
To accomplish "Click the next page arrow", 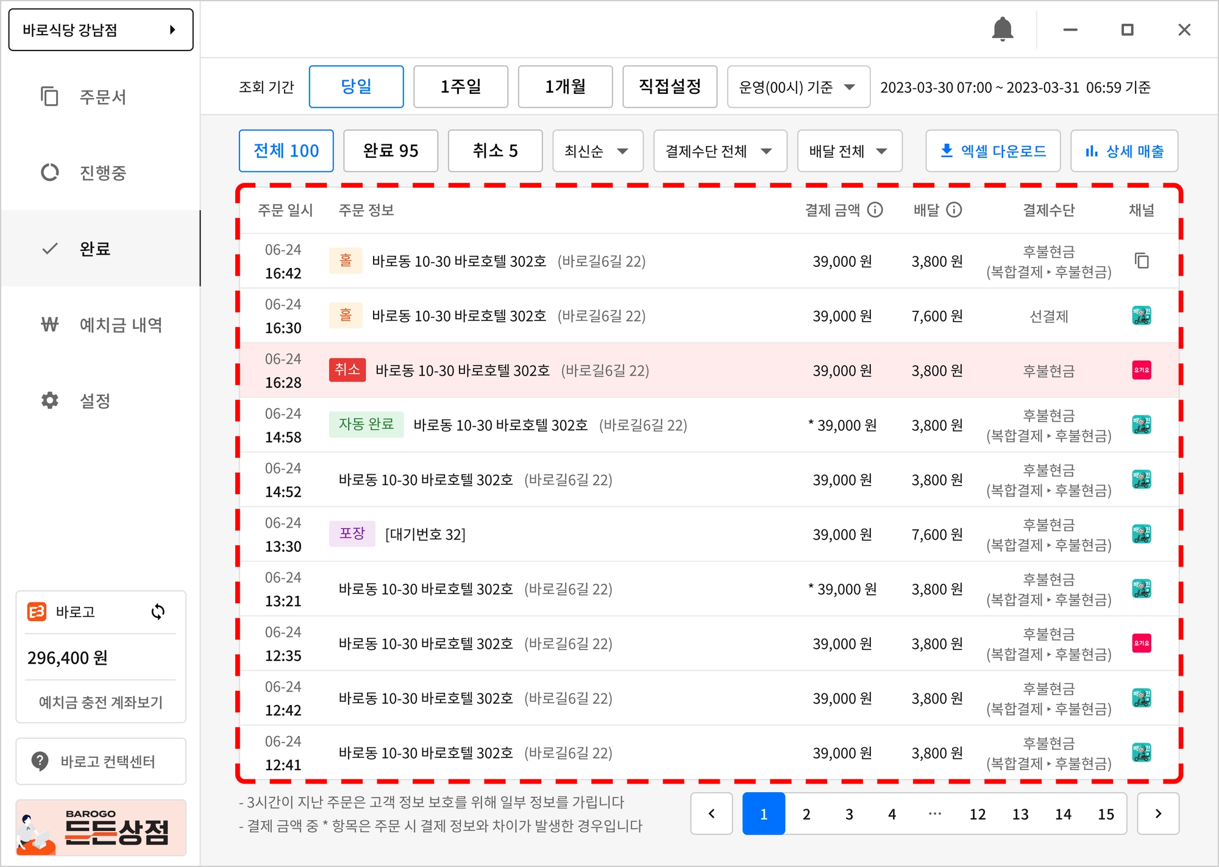I will click(x=1158, y=814).
